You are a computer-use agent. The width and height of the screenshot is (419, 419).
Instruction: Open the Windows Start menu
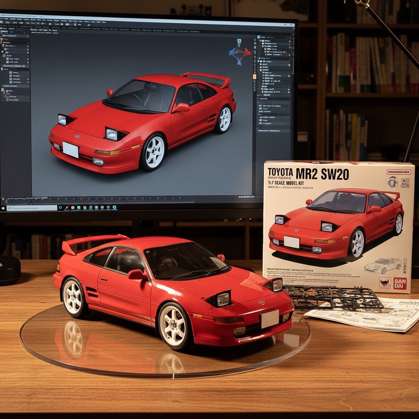click(4, 208)
